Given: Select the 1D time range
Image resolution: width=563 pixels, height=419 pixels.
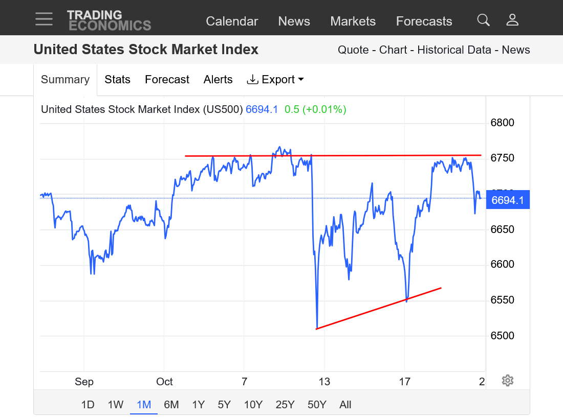Looking at the screenshot, I should click(x=88, y=405).
